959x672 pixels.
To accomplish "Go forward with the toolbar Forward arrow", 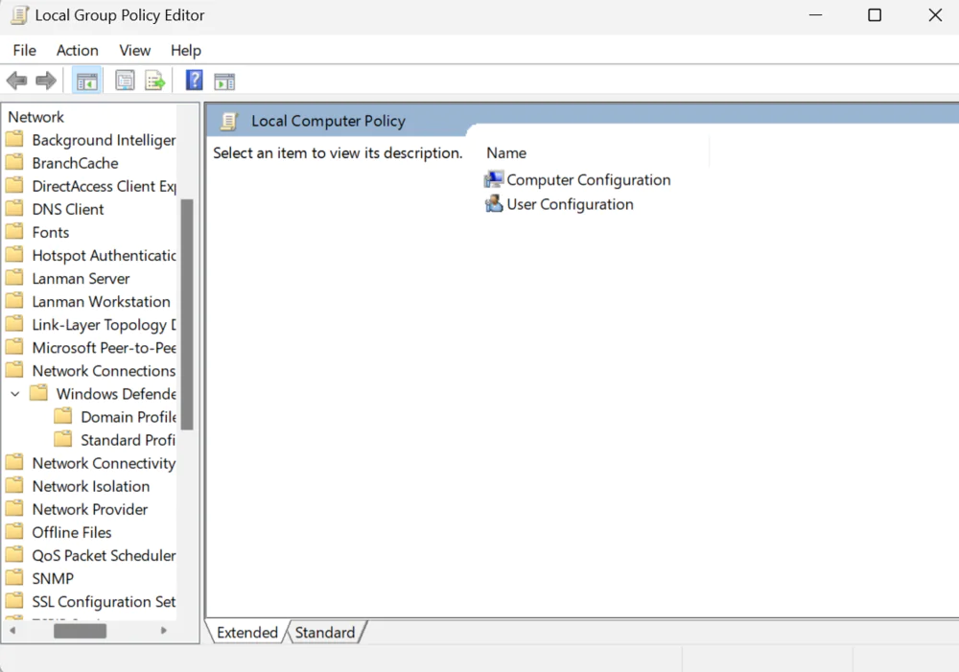I will [x=46, y=81].
